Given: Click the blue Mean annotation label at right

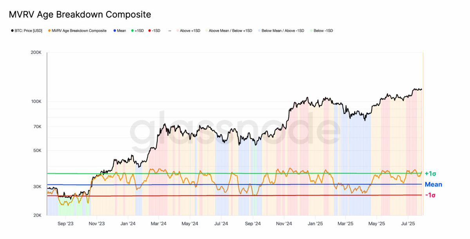Looking at the screenshot, I should pyautogui.click(x=433, y=184).
